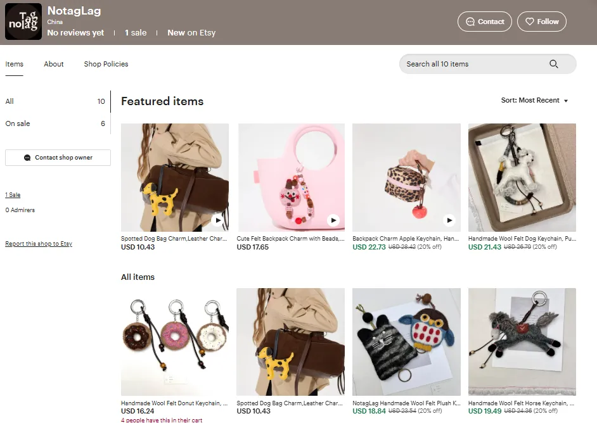Filter by On sale items

tap(18, 123)
